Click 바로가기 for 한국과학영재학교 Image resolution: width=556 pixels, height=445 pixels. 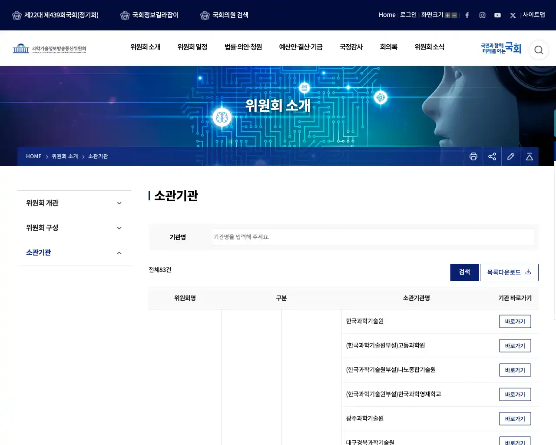click(515, 395)
